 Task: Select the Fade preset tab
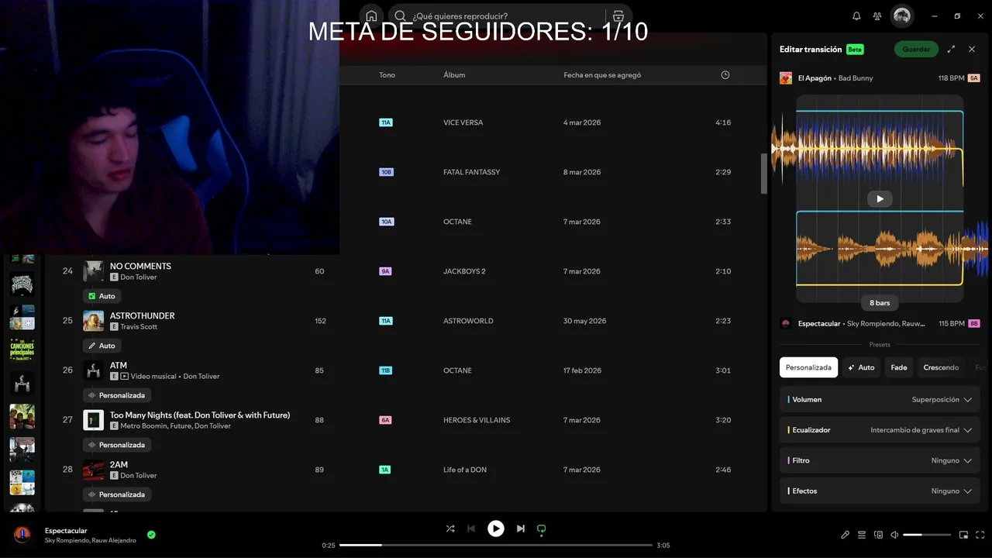pos(899,367)
